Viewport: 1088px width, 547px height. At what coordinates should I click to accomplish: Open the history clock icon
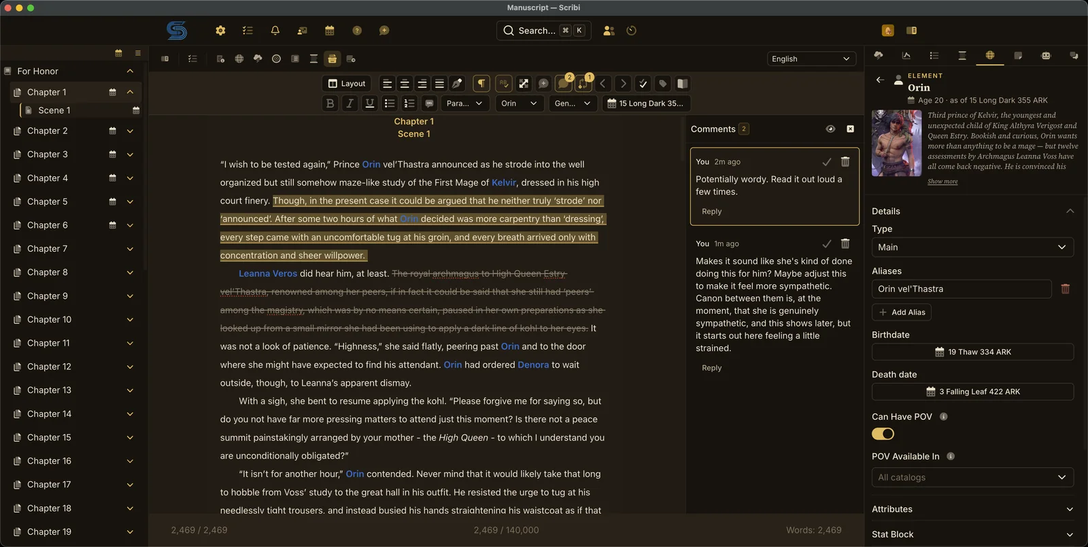(x=631, y=31)
